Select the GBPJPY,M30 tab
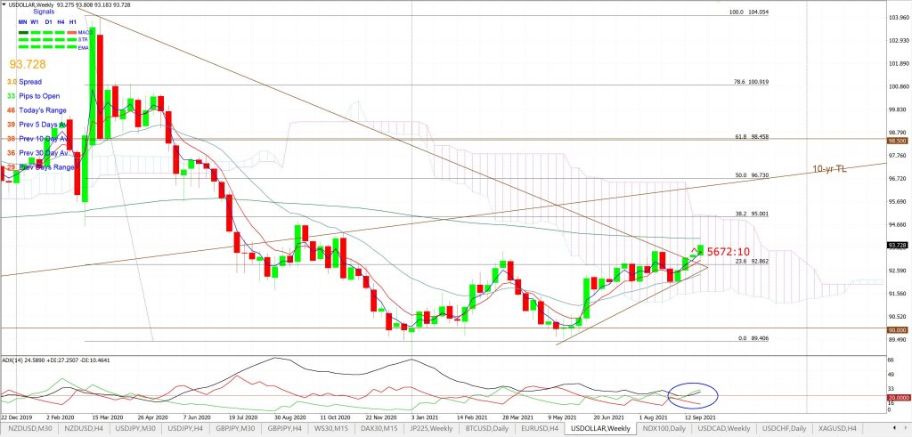The width and height of the screenshot is (912, 437). [x=236, y=428]
